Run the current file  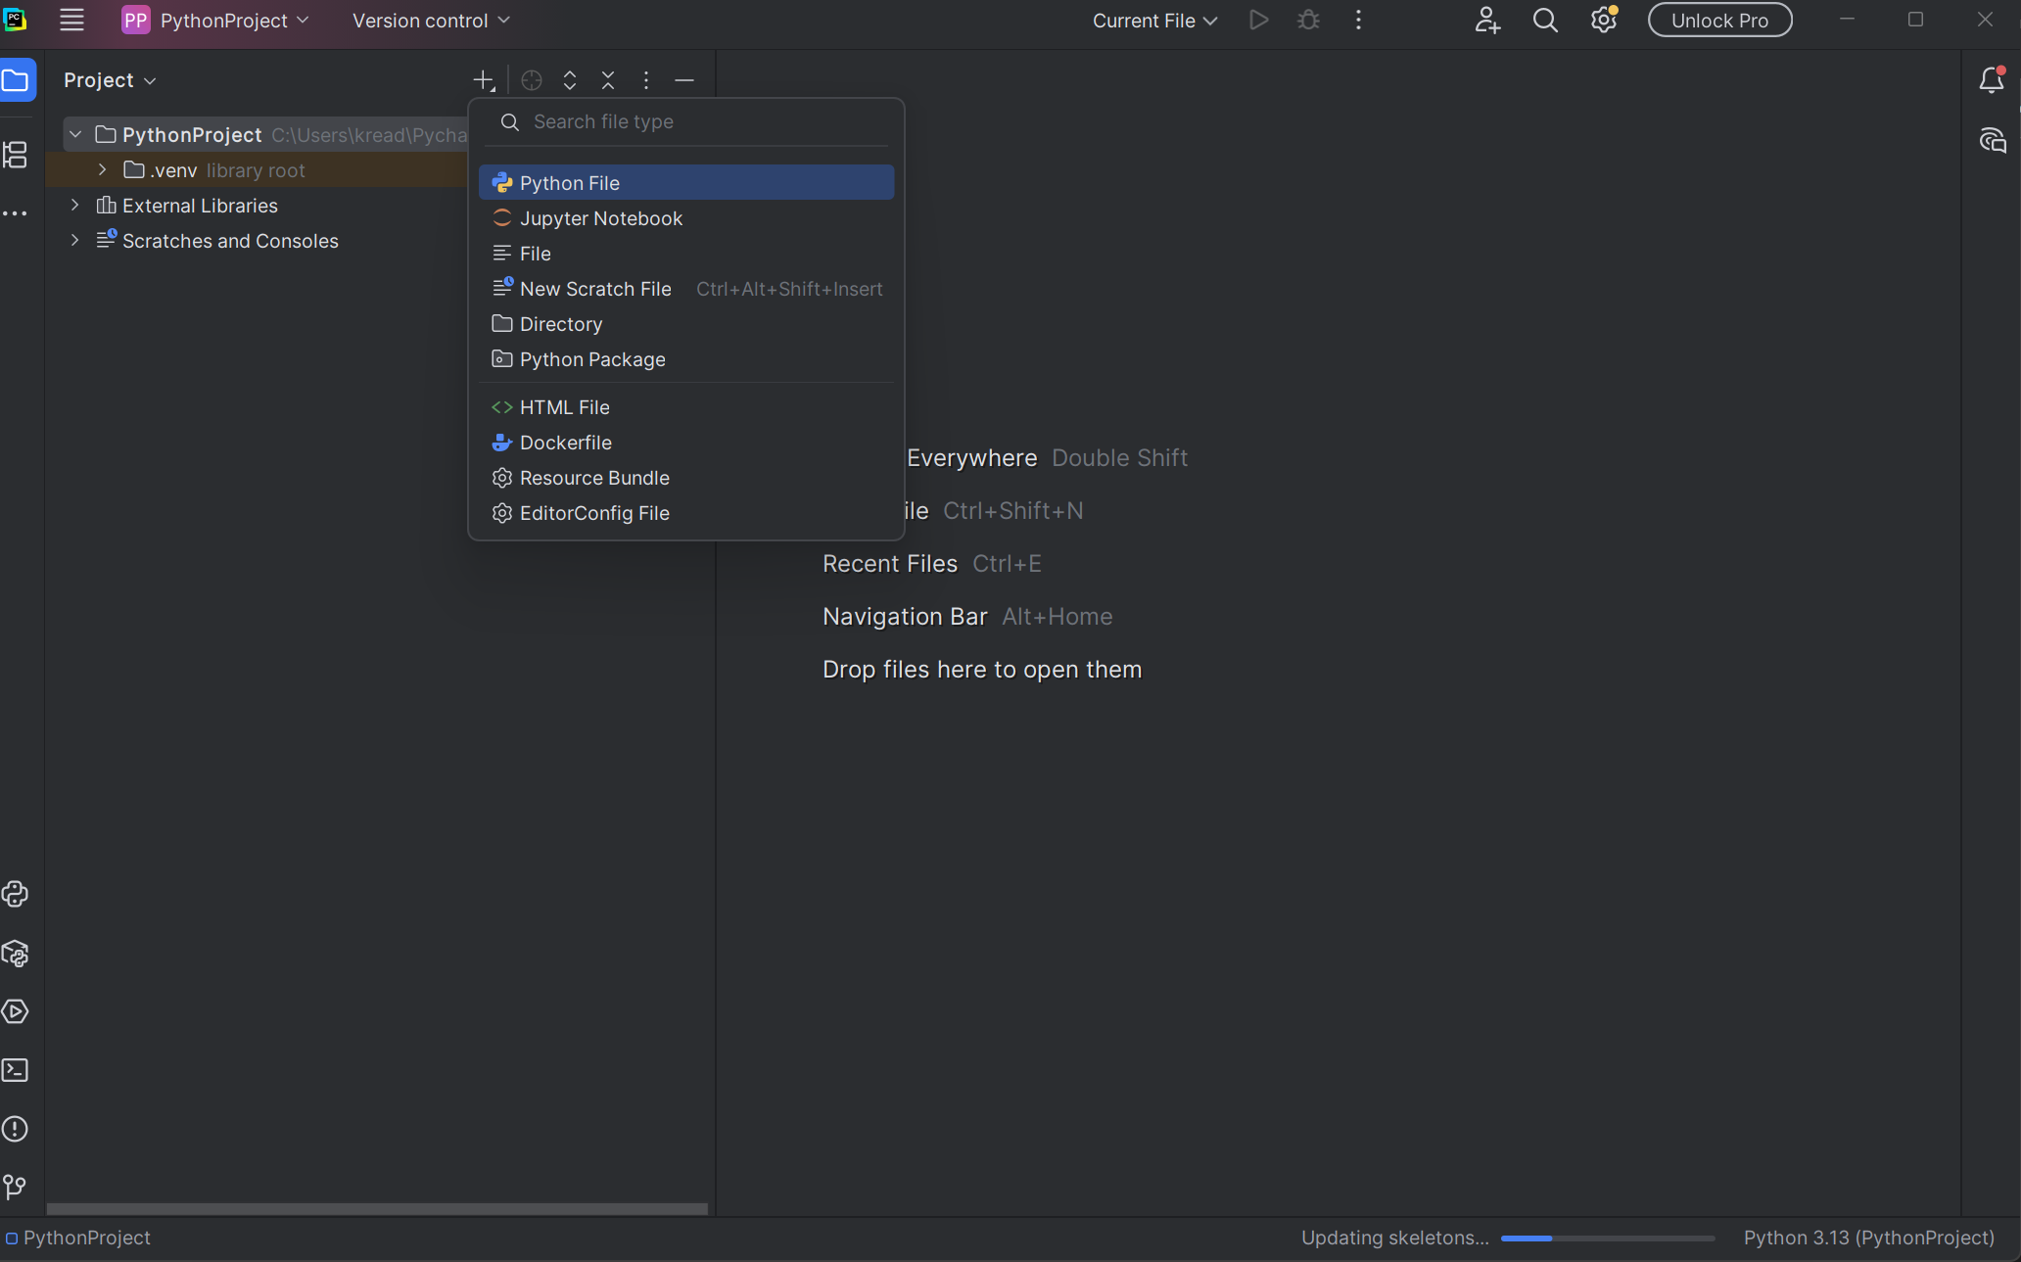coord(1258,20)
